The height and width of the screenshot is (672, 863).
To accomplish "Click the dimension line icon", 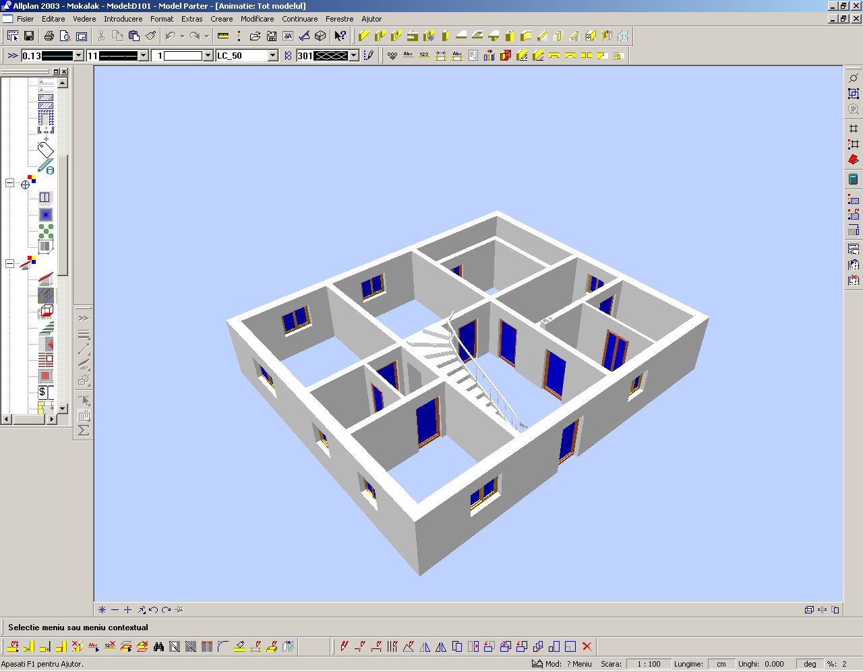I will click(x=441, y=55).
